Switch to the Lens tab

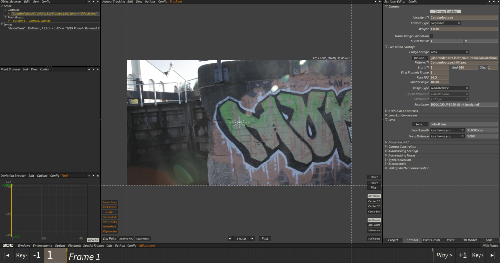coord(489,240)
